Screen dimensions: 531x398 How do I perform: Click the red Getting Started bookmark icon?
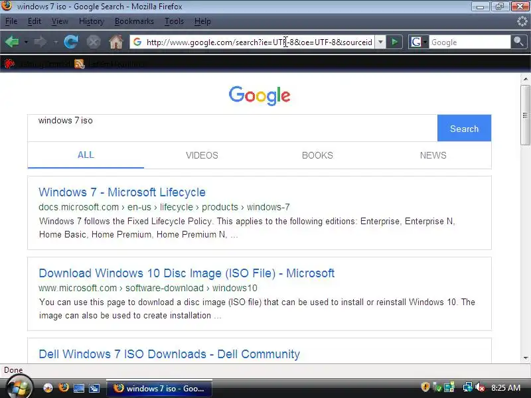pyautogui.click(x=9, y=64)
